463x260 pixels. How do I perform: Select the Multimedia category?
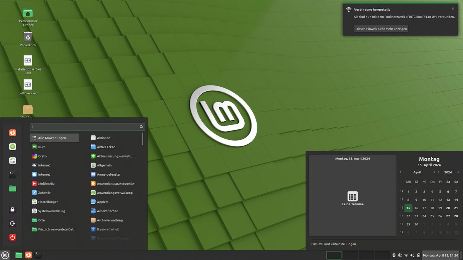tap(46, 184)
